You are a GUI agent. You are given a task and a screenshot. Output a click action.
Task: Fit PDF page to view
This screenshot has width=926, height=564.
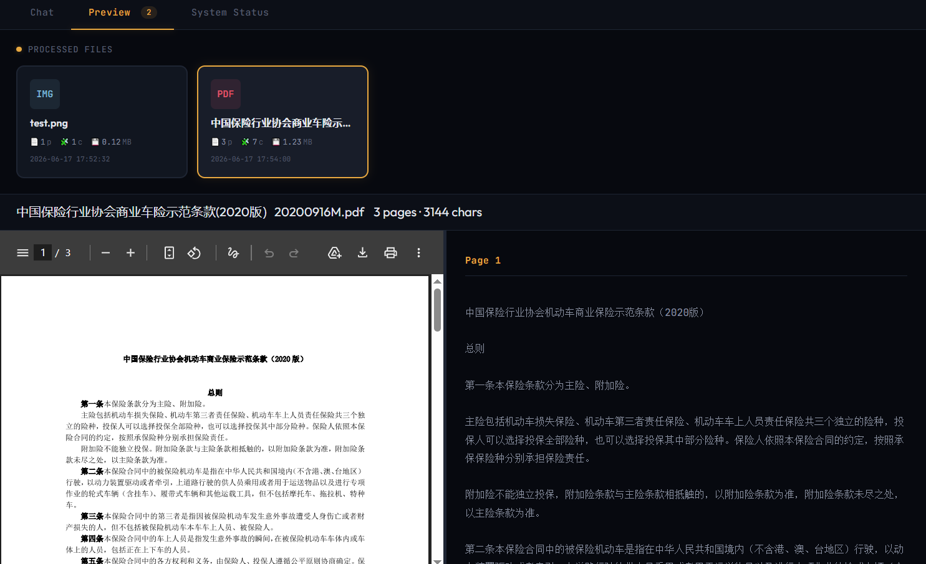169,252
